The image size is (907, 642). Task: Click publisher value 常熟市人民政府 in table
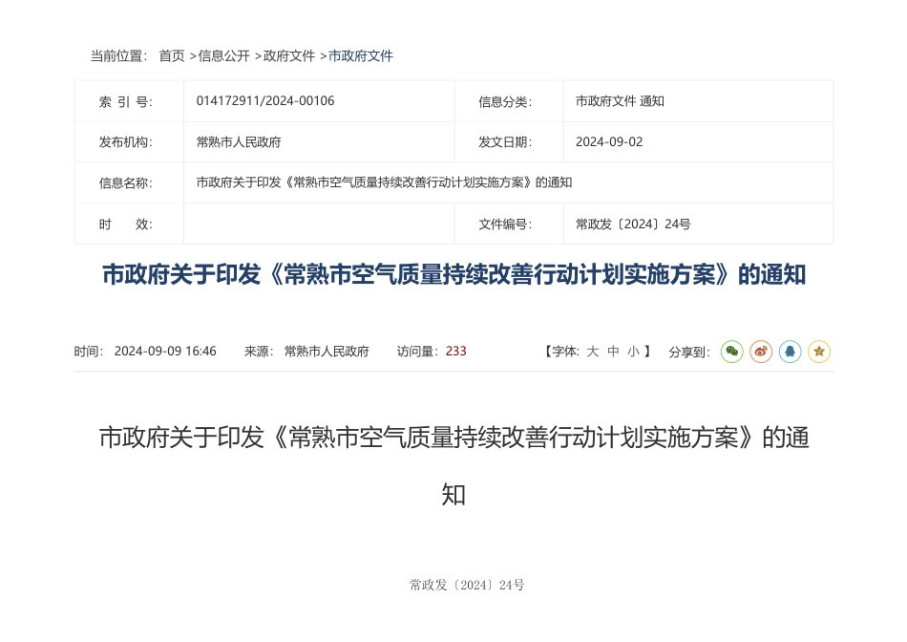click(239, 141)
